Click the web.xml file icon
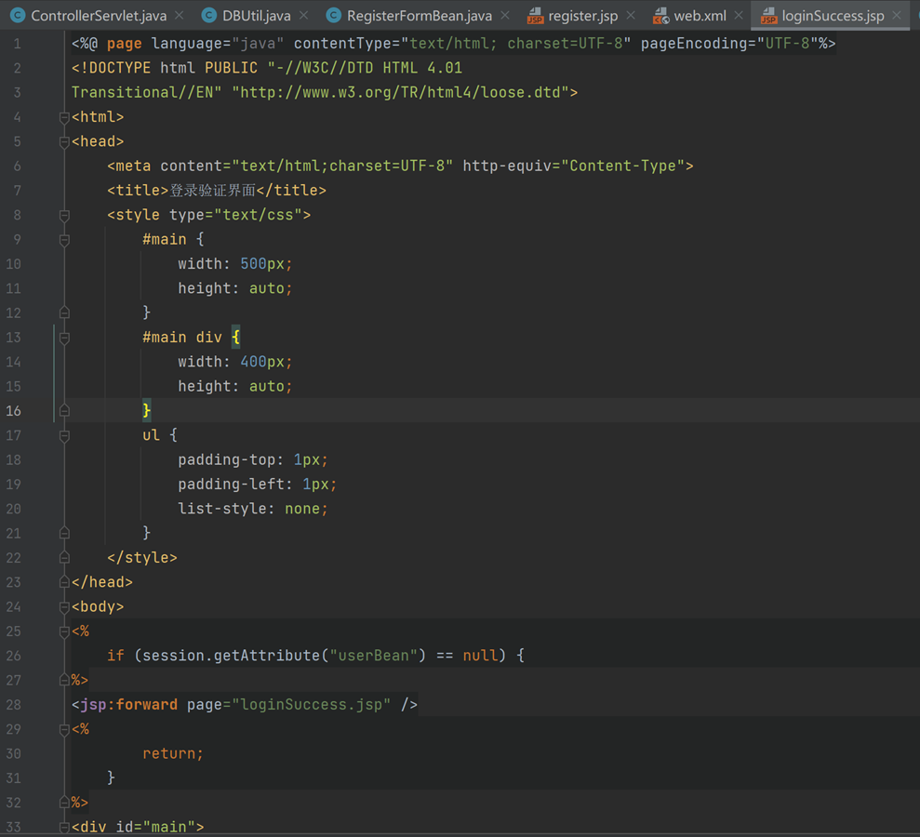Image resolution: width=920 pixels, height=837 pixels. tap(660, 16)
